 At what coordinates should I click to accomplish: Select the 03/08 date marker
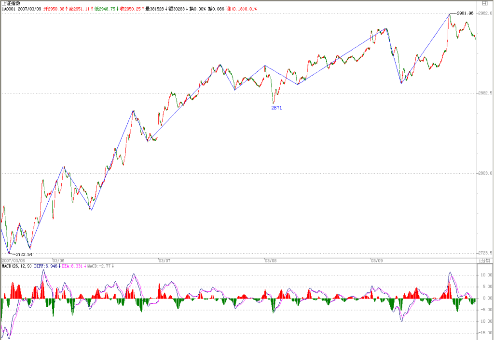click(271, 261)
